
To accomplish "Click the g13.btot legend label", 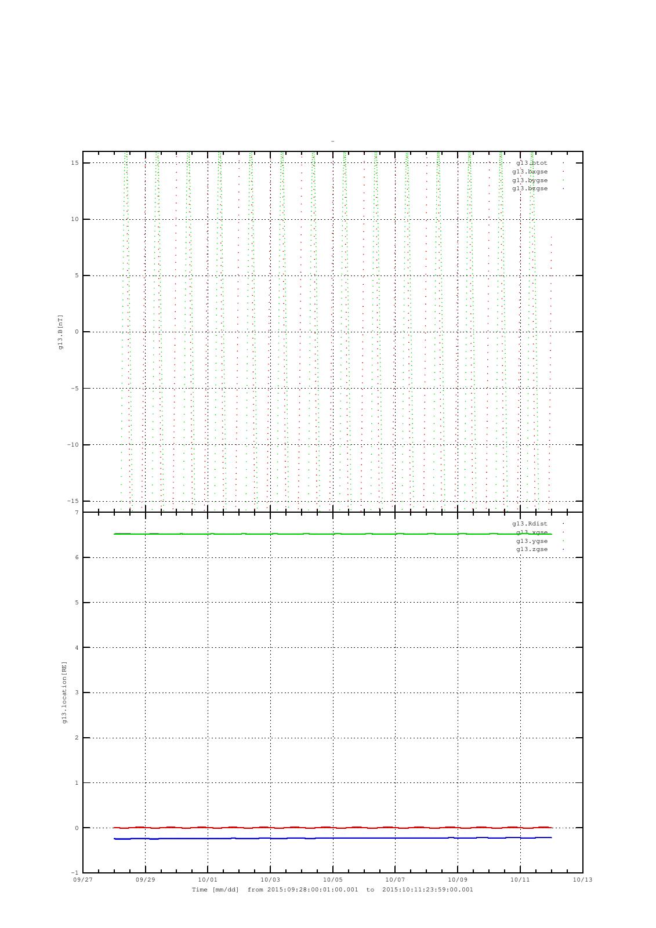I will [531, 163].
